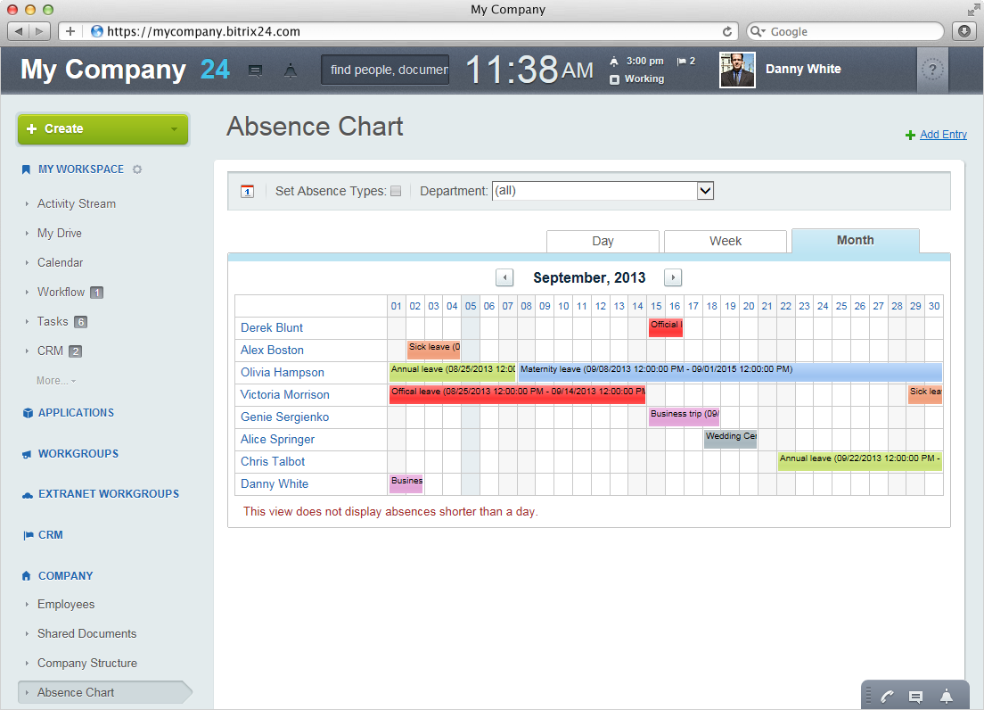Switch to the Week tab
Viewport: 984px width, 710px height.
(726, 241)
